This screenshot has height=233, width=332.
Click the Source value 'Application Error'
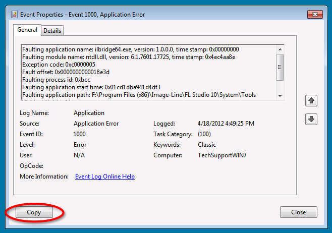[96, 124]
